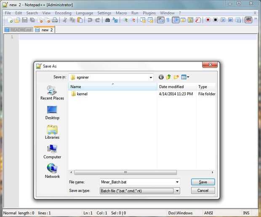
Task: Switch to the README.md tab
Action: coord(18,30)
